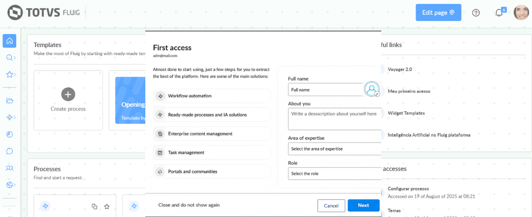Open the globe icon in sidebar
Image resolution: width=532 pixels, height=217 pixels.
9,185
